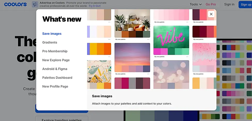
Task: Click the Go Pro link
Action: (211, 4)
